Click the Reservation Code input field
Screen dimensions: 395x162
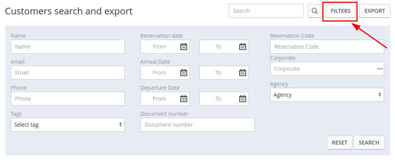tap(326, 47)
